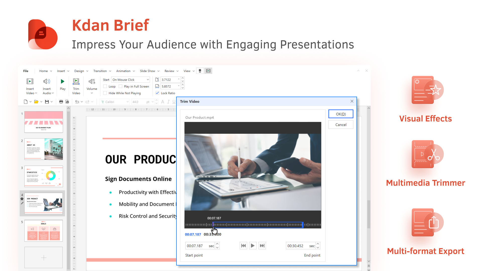Open the font family dropdown showing Calibri
The width and height of the screenshot is (482, 271).
click(x=114, y=102)
